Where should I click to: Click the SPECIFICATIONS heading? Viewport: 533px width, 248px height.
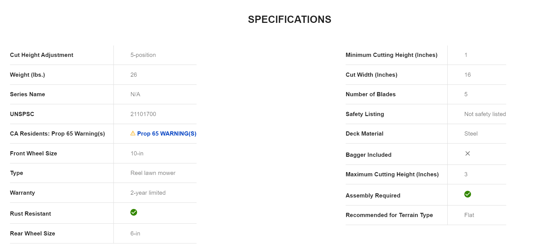click(289, 19)
